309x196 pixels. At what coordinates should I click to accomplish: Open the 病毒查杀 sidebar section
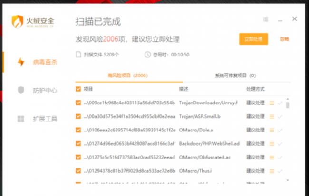(x=45, y=62)
